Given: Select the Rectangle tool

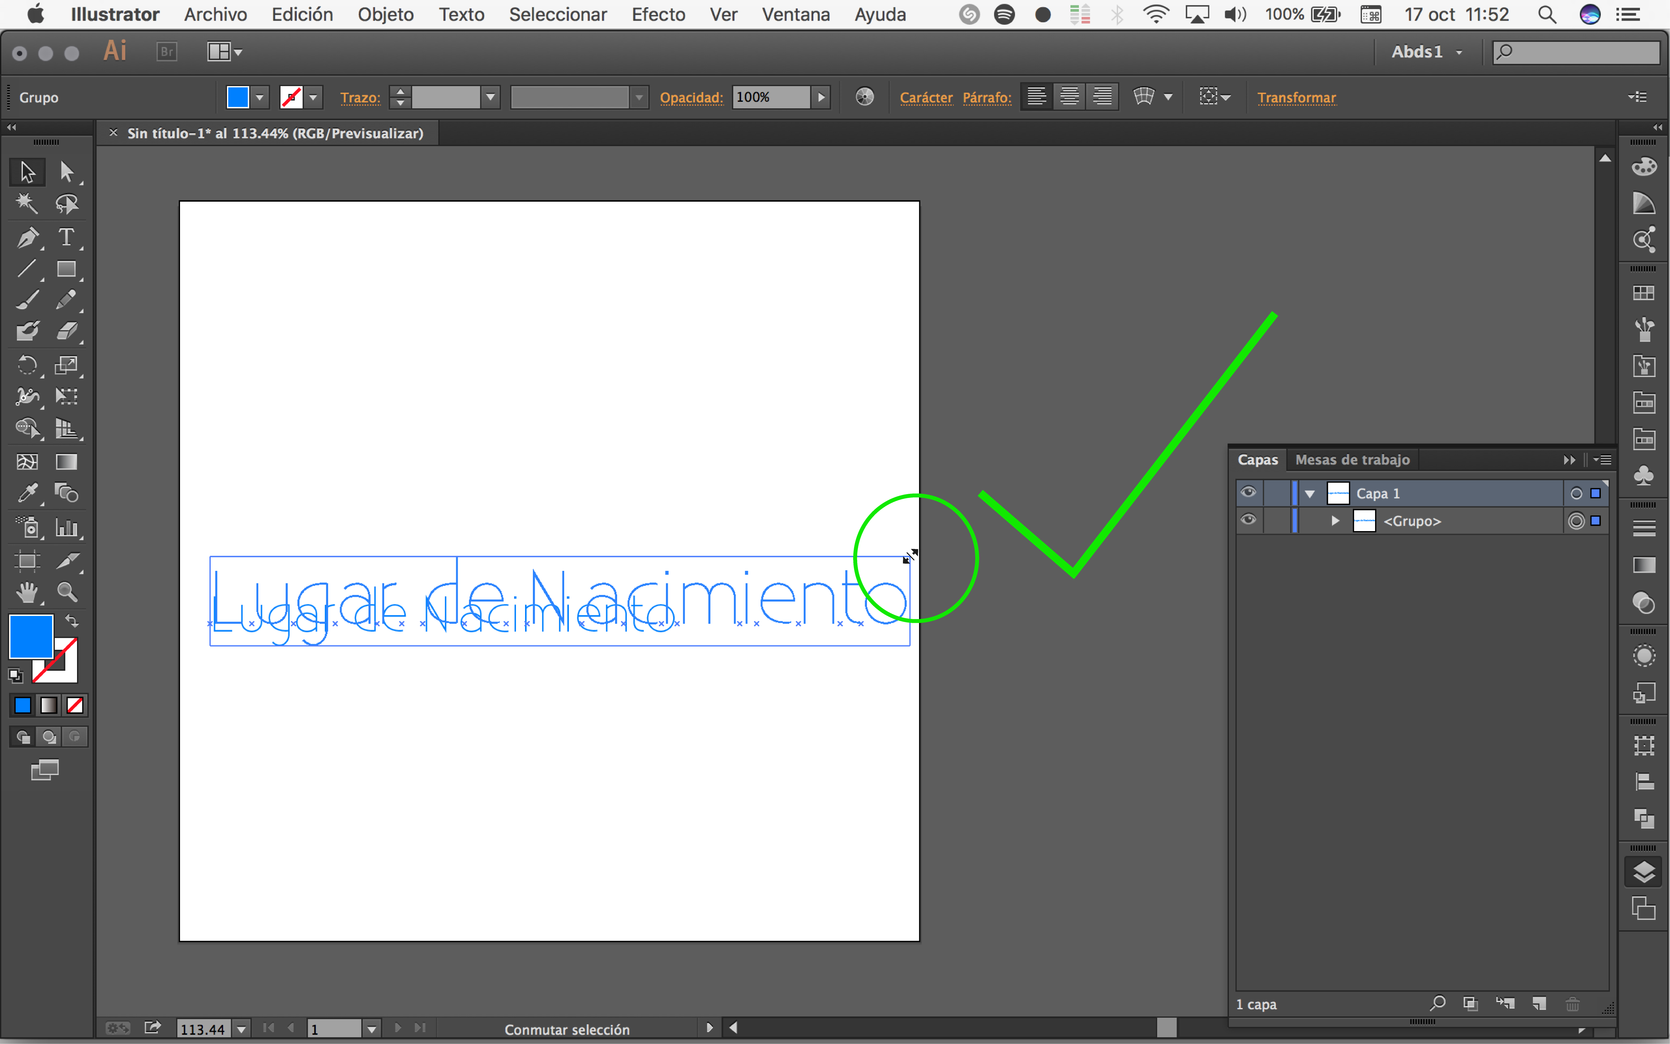Looking at the screenshot, I should coord(66,269).
